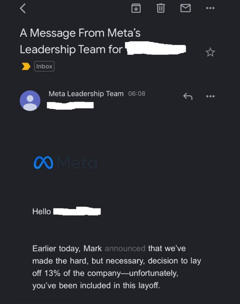The width and height of the screenshot is (240, 304).
Task: Star this email
Action: click(210, 53)
